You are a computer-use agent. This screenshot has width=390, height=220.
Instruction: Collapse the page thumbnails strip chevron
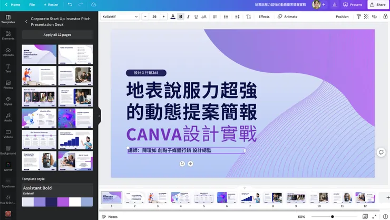point(244,188)
